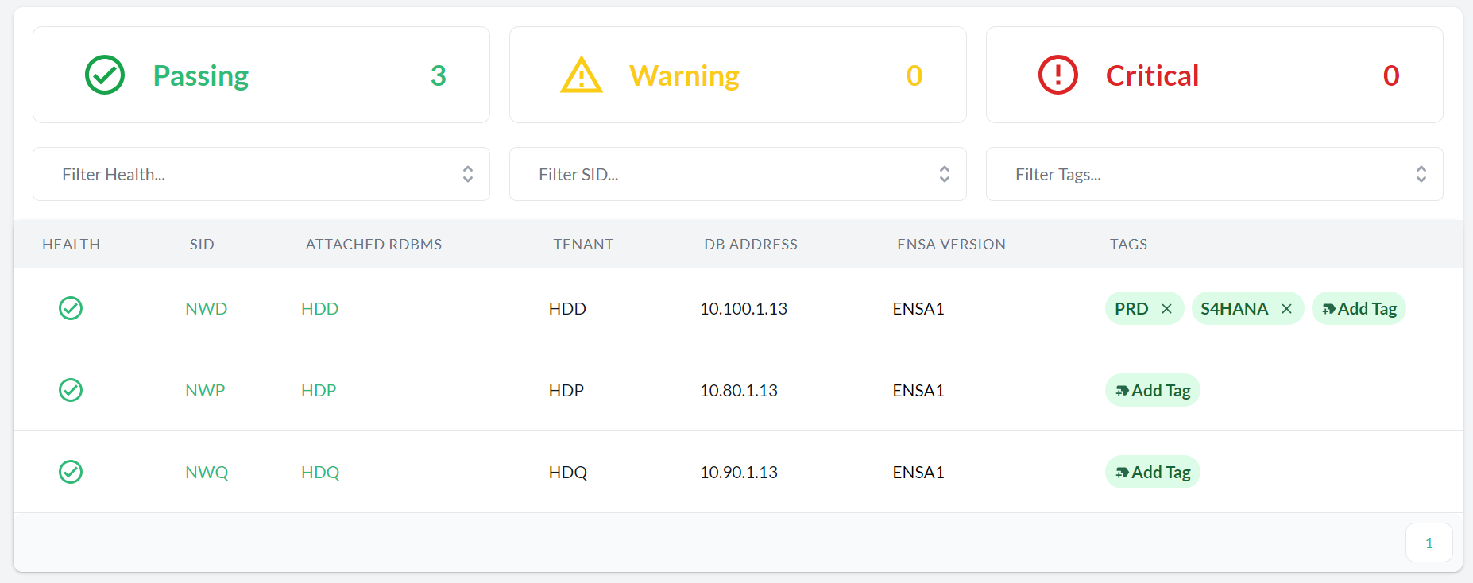This screenshot has height=583, width=1473.
Task: Click the NWP row health check icon
Action: [71, 390]
